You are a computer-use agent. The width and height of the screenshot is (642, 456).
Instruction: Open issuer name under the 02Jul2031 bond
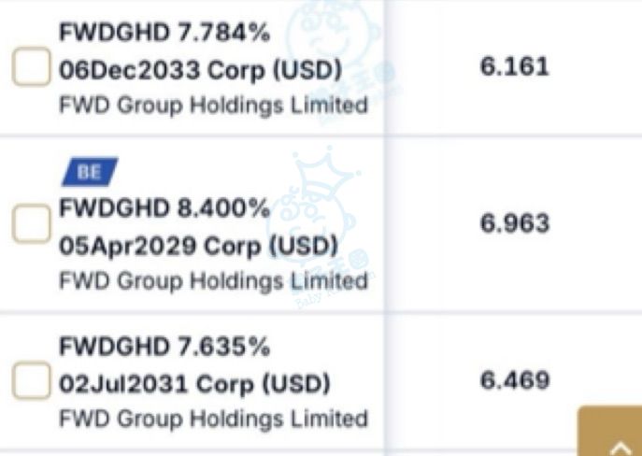(x=214, y=420)
